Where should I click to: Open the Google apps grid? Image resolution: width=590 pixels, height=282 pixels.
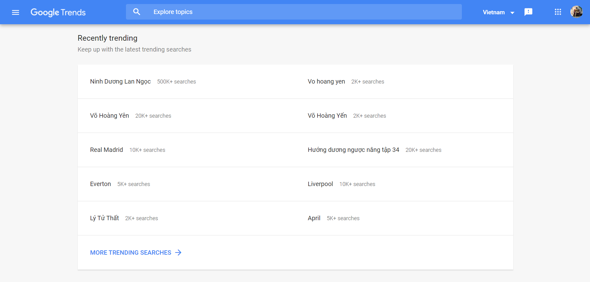tap(558, 12)
